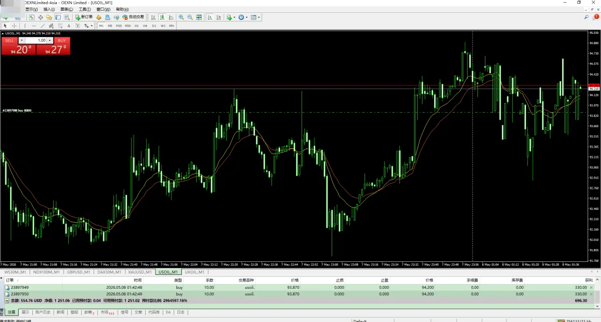Open the chart template dropdown arrow
This screenshot has height=322, width=601.
[x=259, y=17]
